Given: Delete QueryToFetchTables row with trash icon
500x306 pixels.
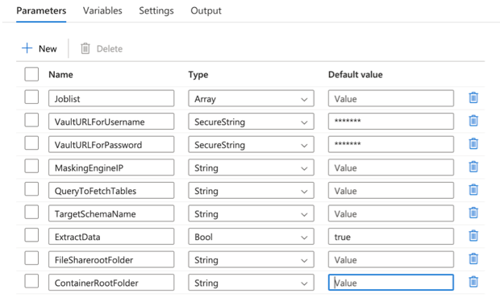Looking at the screenshot, I should click(x=473, y=190).
